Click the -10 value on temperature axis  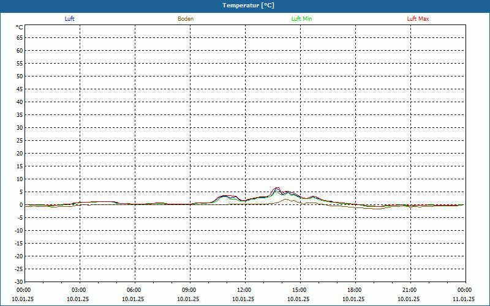click(19, 231)
